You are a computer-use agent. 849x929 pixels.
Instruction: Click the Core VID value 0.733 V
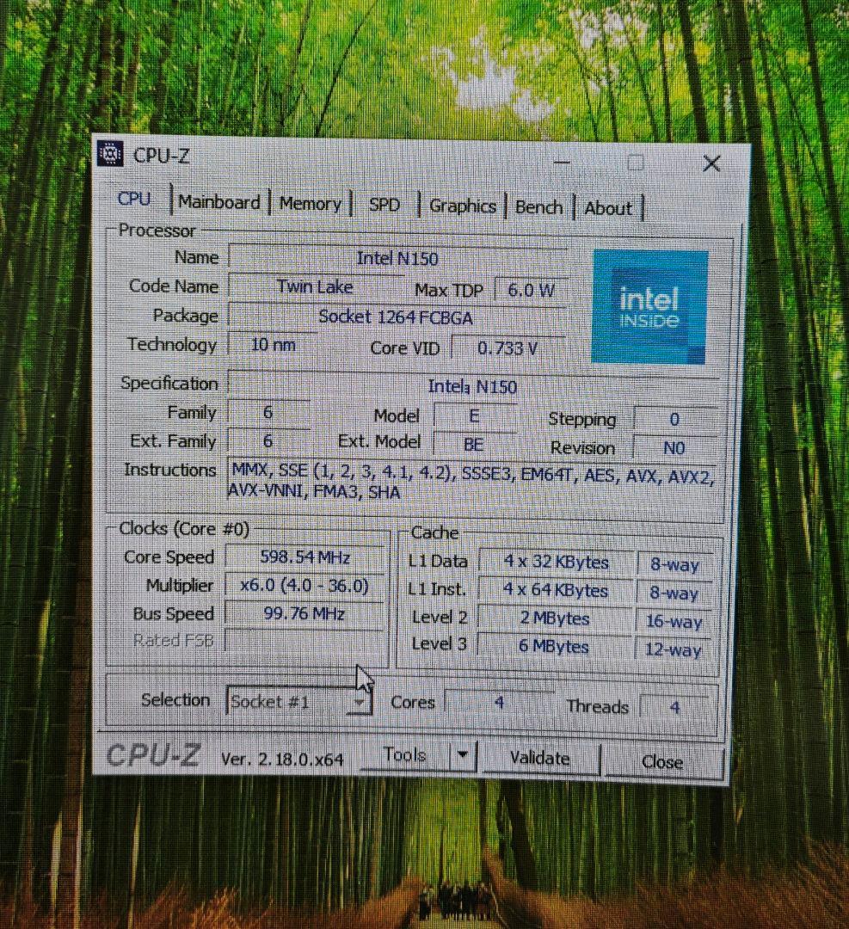(x=508, y=348)
